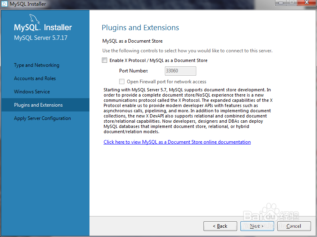Click the X Protocol description paragraph
The image size is (317, 237).
coord(188,111)
